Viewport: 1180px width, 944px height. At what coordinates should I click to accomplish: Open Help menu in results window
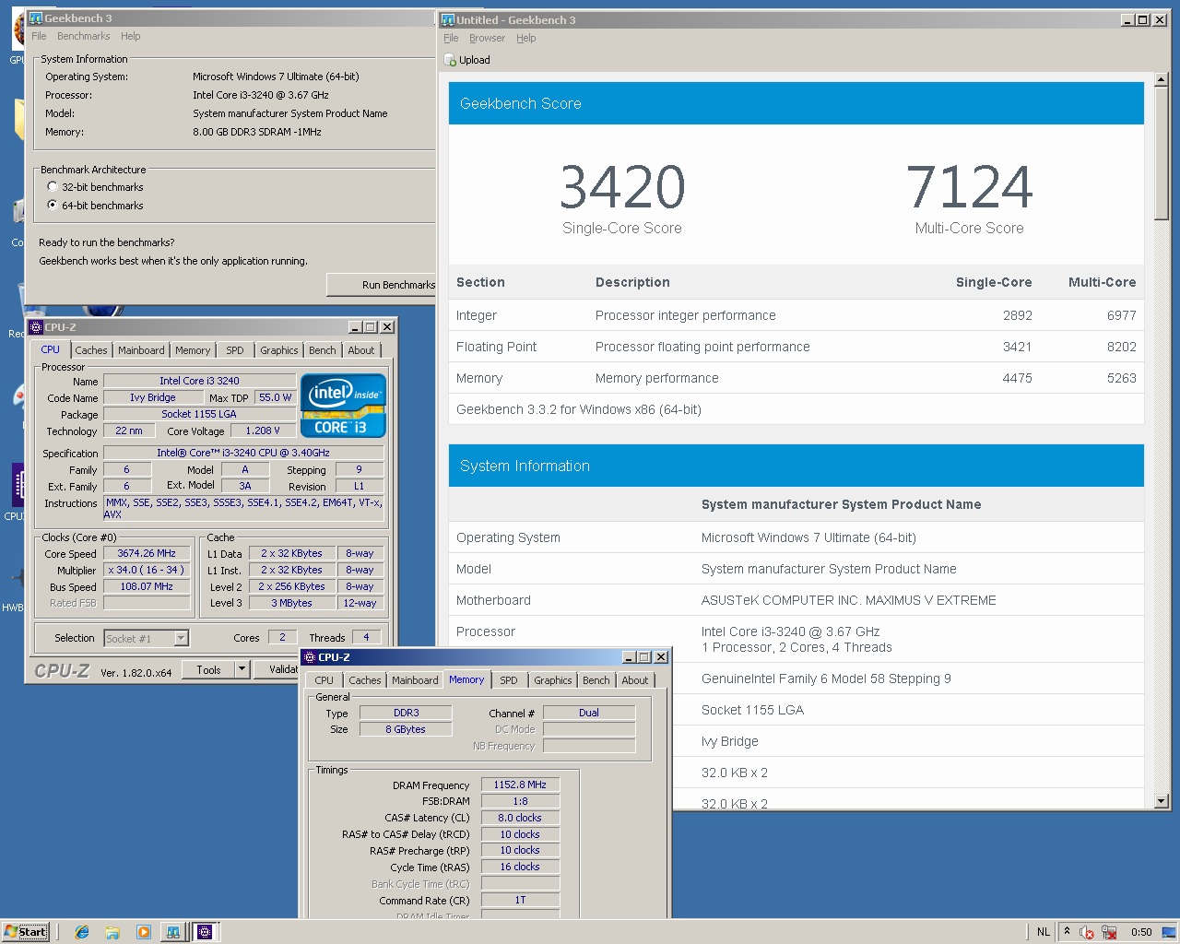526,38
